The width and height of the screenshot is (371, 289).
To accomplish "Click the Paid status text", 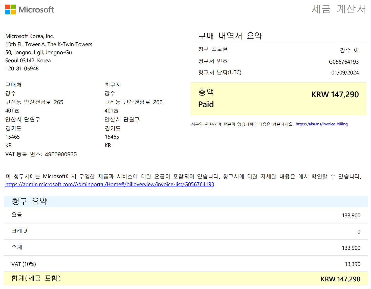I will point(206,104).
